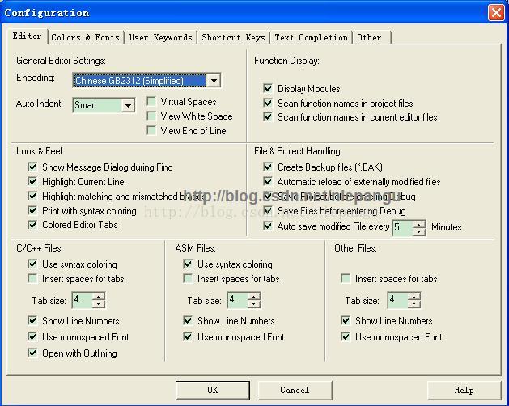The width and height of the screenshot is (509, 406).
Task: Expand the Auto Indent Smart dropdown
Action: (128, 105)
